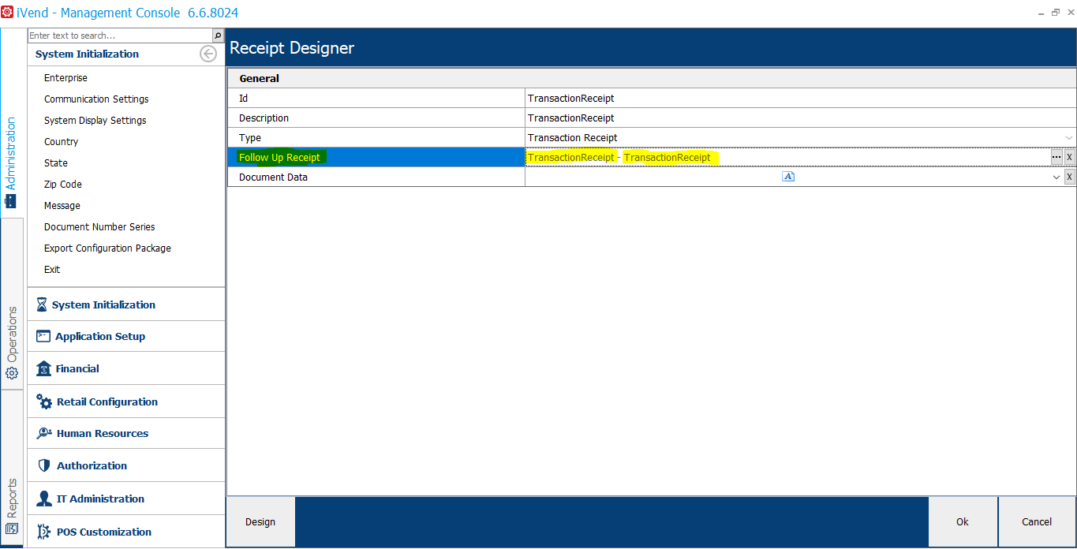Open the Document Data dropdown arrow
Viewport: 1077px width, 549px height.
point(1056,177)
